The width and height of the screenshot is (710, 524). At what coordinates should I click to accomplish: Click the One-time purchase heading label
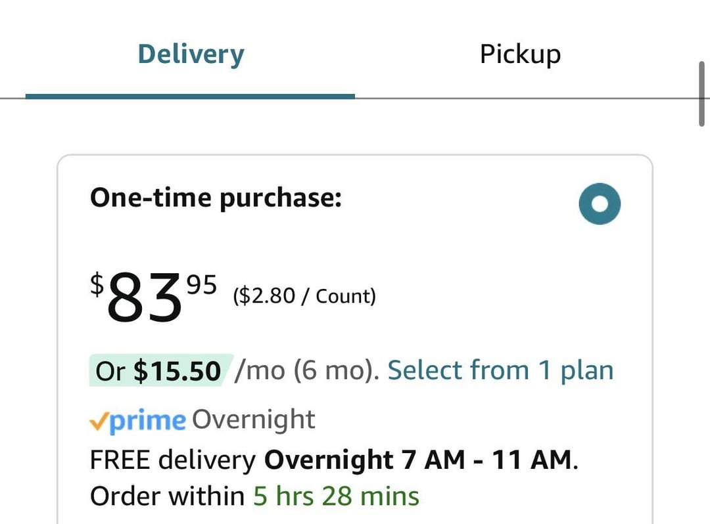pos(216,198)
